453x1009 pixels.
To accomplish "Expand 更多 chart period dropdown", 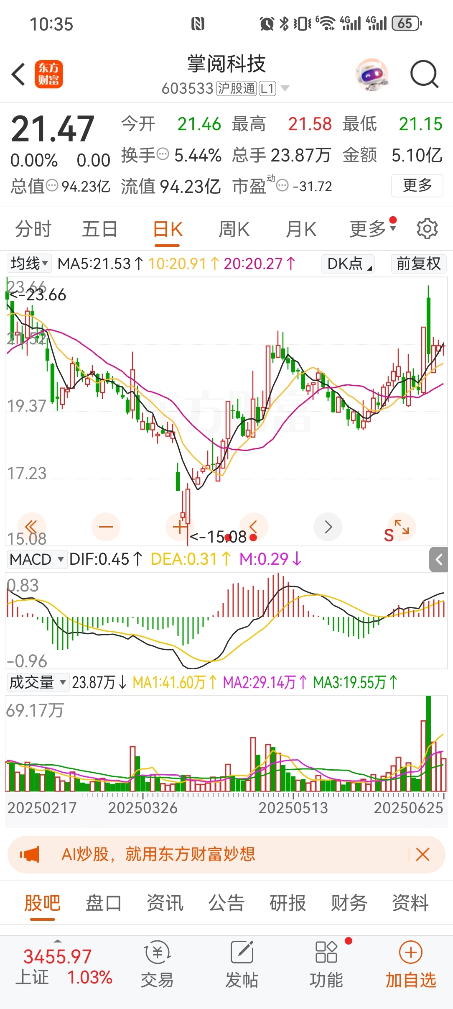I will pyautogui.click(x=373, y=229).
